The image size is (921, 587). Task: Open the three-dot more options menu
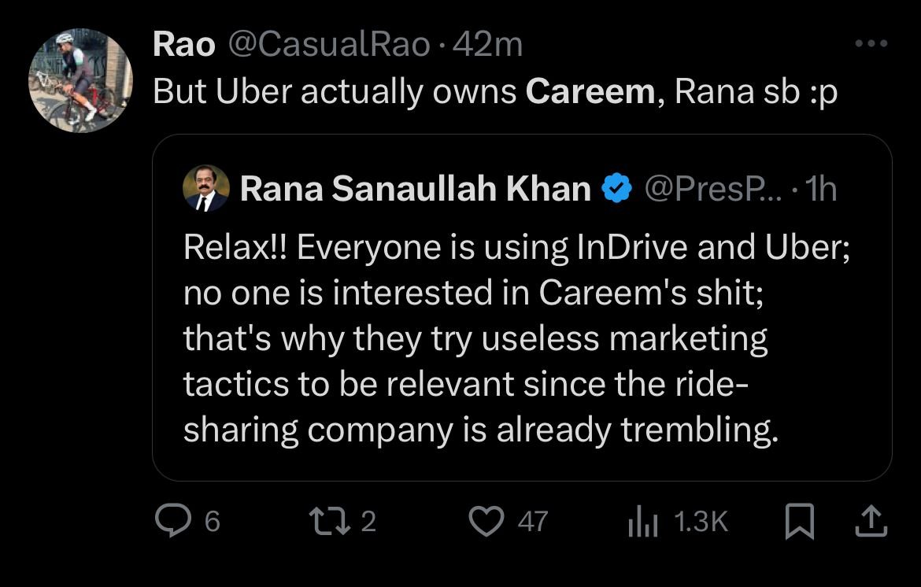[871, 44]
